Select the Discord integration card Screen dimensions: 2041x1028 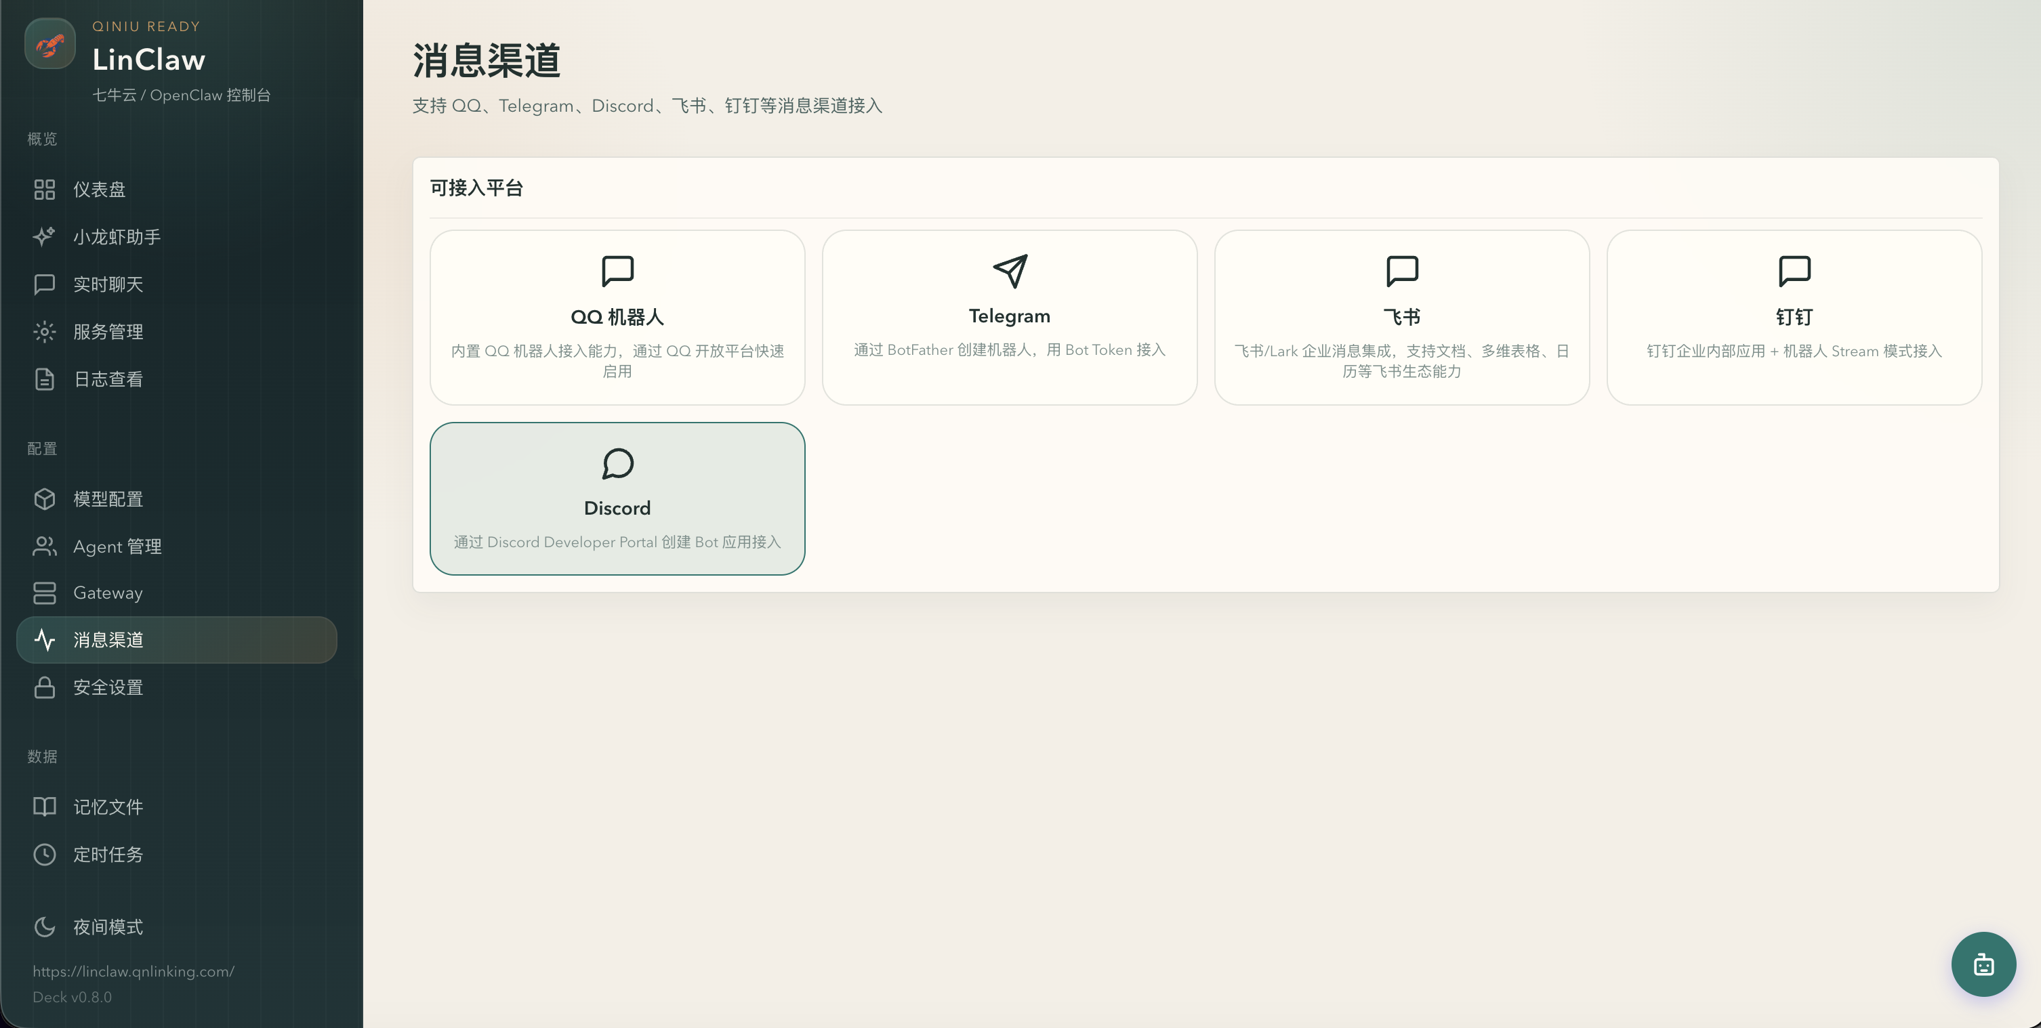[x=617, y=499]
